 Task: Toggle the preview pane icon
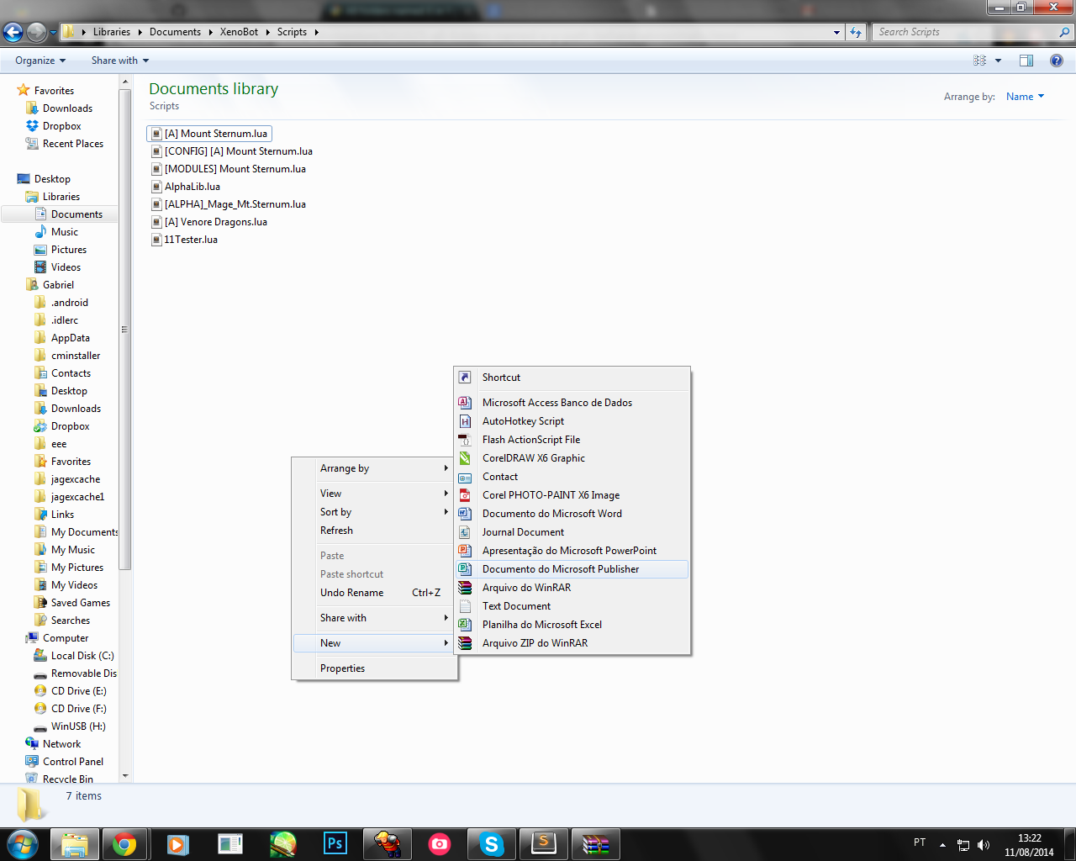(1026, 61)
